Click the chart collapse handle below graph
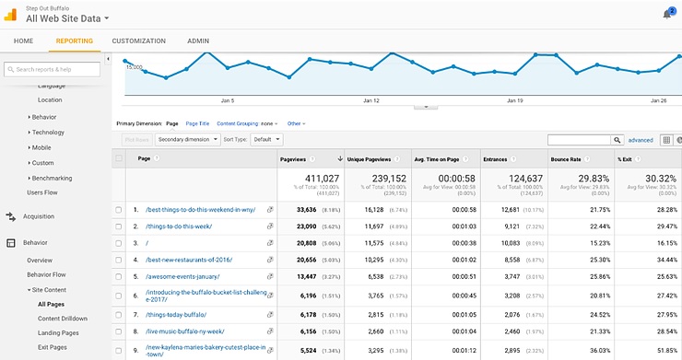Viewport: 682px width, 360px height. pyautogui.click(x=426, y=107)
